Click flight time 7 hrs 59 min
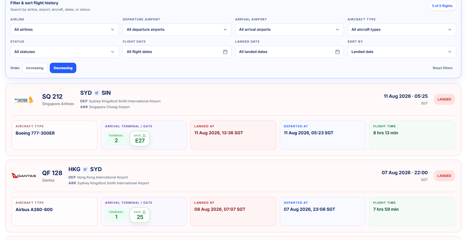The width and height of the screenshot is (466, 240). coord(386,209)
